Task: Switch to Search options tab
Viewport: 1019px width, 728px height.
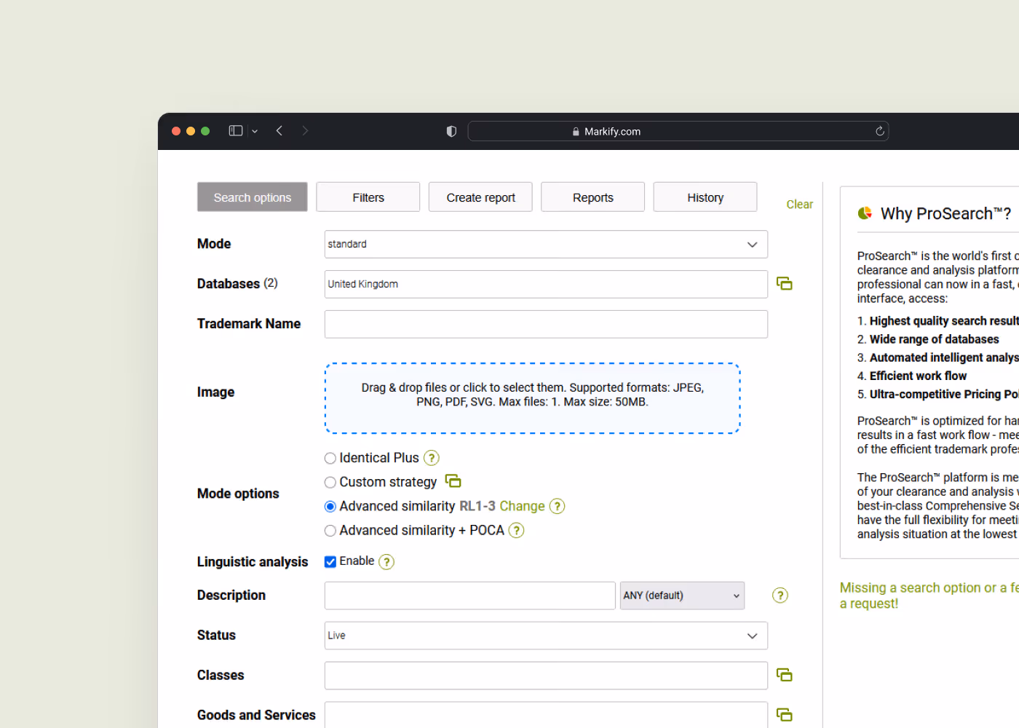Action: (252, 197)
